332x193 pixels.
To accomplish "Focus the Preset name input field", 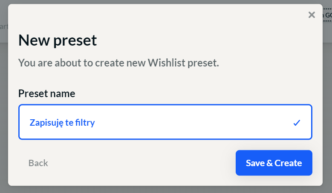I will click(165, 122).
